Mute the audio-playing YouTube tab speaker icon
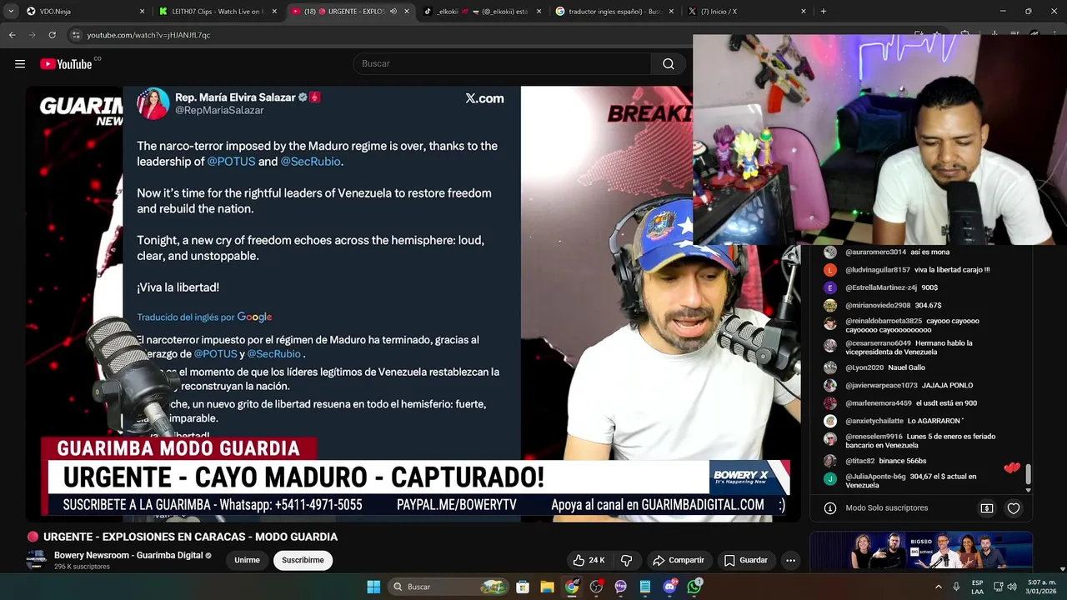 (393, 12)
